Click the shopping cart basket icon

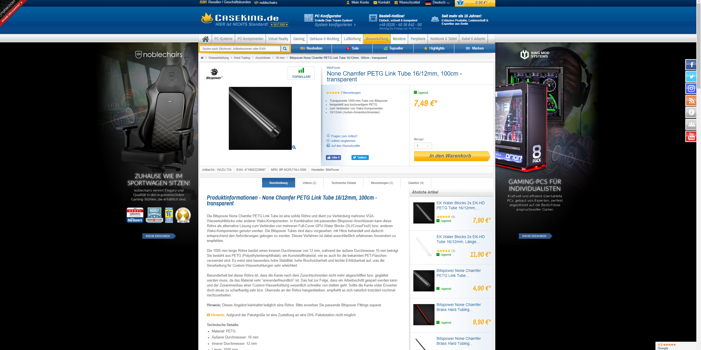click(460, 3)
